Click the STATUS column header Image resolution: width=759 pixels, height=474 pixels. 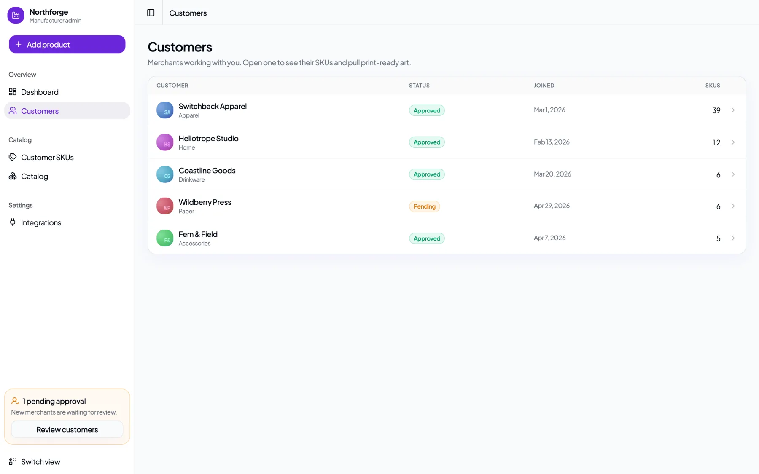pos(419,86)
